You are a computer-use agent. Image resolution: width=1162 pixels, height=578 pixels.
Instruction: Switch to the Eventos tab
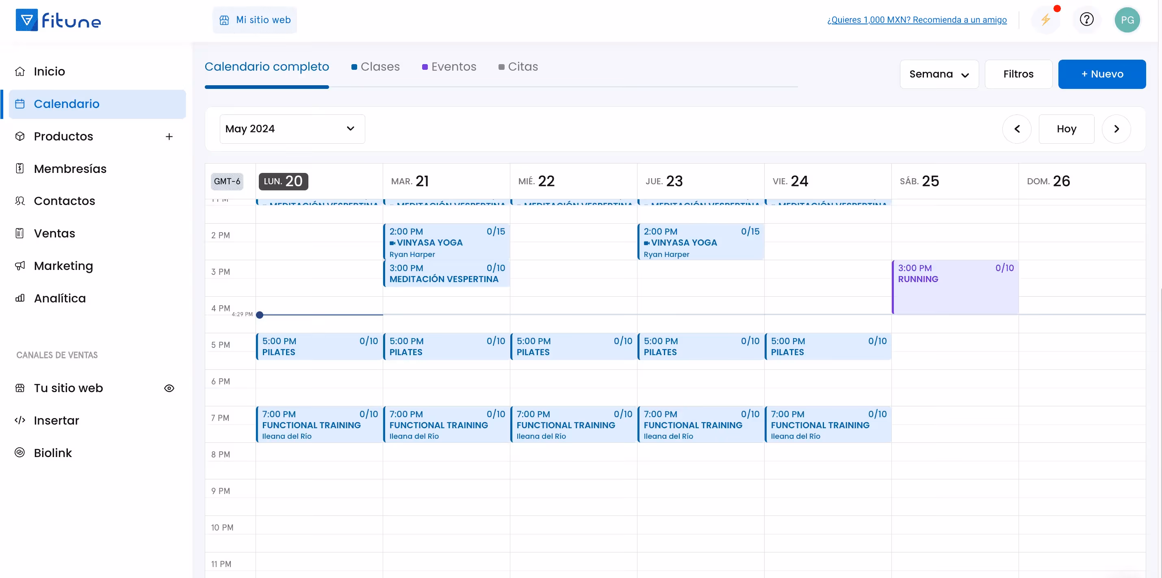449,67
